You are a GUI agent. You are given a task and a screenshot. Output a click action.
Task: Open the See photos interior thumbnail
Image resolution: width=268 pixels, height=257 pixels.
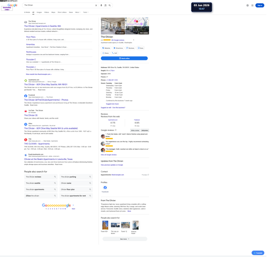[x=113, y=26]
